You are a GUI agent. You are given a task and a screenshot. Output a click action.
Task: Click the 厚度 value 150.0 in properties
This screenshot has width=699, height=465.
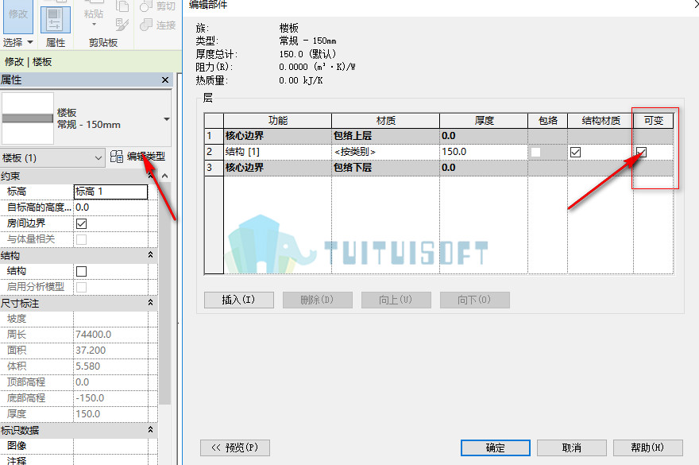(110, 414)
